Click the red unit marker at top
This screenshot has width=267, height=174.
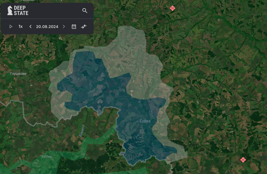coord(173,8)
